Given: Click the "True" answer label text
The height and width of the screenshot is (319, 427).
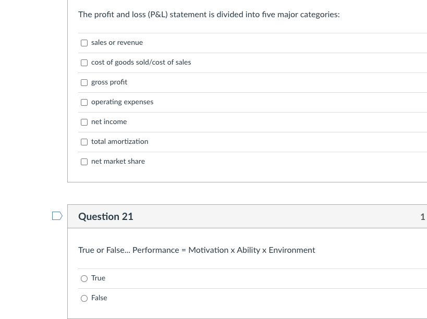Looking at the screenshot, I should point(98,278).
